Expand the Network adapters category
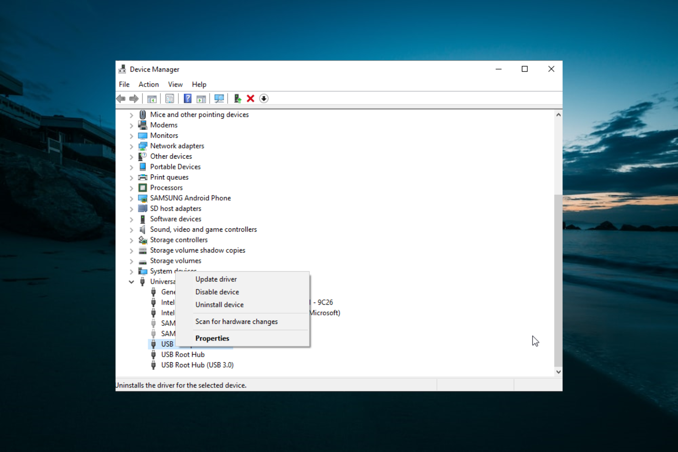Image resolution: width=678 pixels, height=452 pixels. 131,146
